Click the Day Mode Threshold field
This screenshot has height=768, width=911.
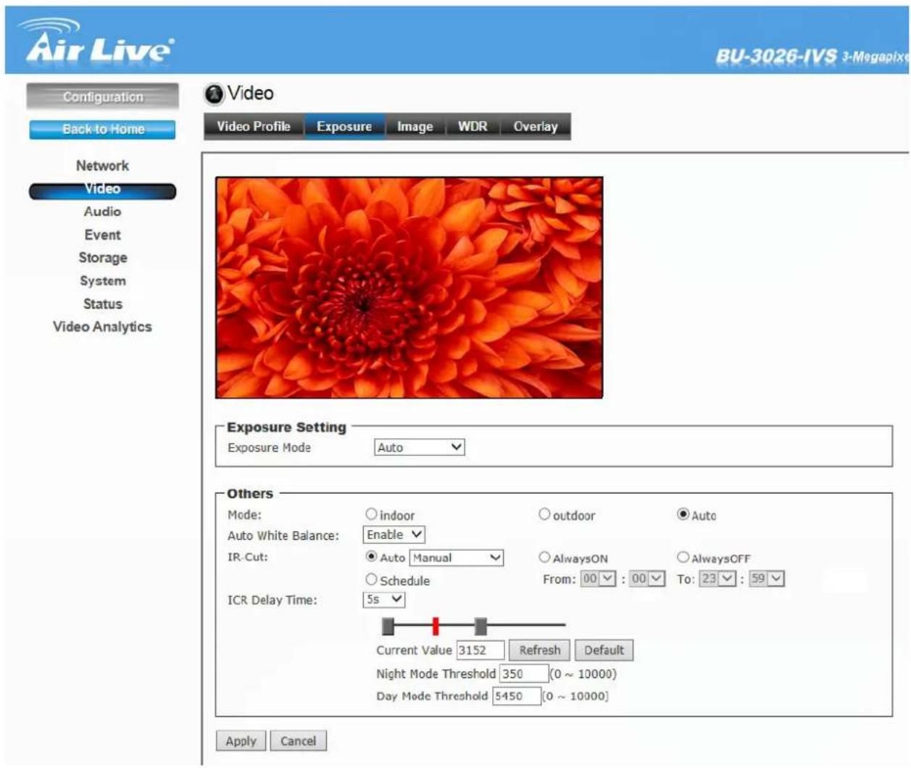[517, 696]
